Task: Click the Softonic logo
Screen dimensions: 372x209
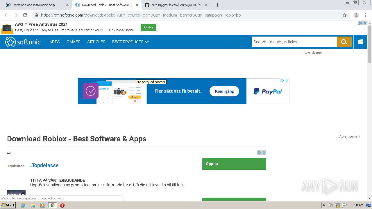Action: [x=23, y=42]
